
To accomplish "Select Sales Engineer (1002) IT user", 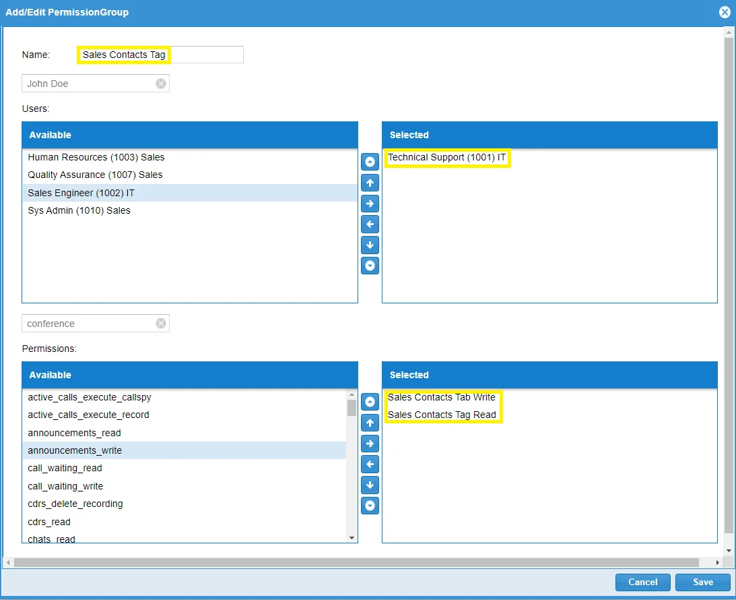I will coord(190,193).
